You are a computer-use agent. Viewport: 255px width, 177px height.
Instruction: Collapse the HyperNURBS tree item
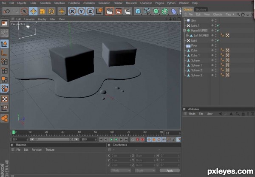pyautogui.click(x=184, y=31)
